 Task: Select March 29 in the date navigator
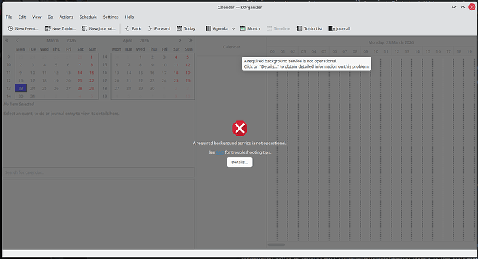[91, 89]
